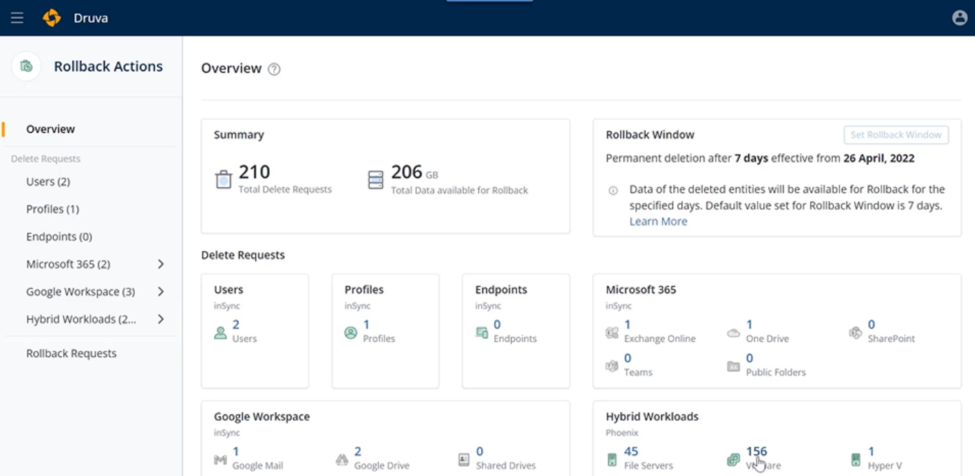Image resolution: width=975 pixels, height=476 pixels.
Task: Expand Google Workspace sidebar section
Action: coord(161,291)
